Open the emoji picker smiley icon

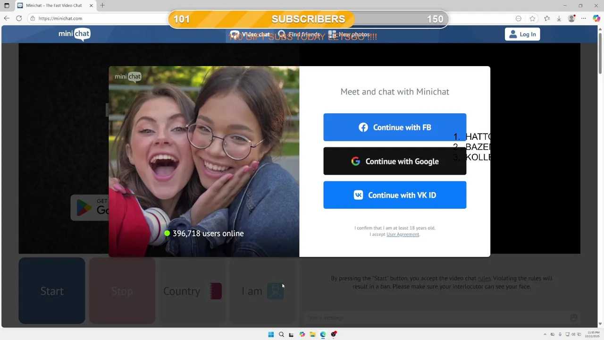tap(574, 318)
